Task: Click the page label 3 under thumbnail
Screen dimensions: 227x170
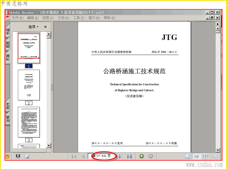Action: tap(29, 140)
